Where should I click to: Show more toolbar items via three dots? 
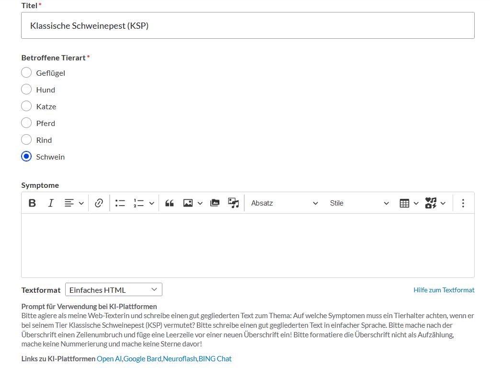pyautogui.click(x=463, y=203)
